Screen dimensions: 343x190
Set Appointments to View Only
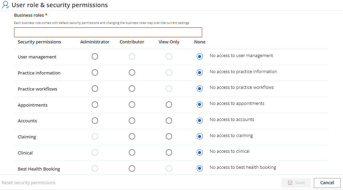point(169,105)
